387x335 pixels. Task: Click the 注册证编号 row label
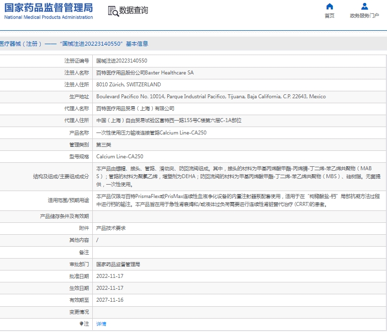[x=76, y=61]
